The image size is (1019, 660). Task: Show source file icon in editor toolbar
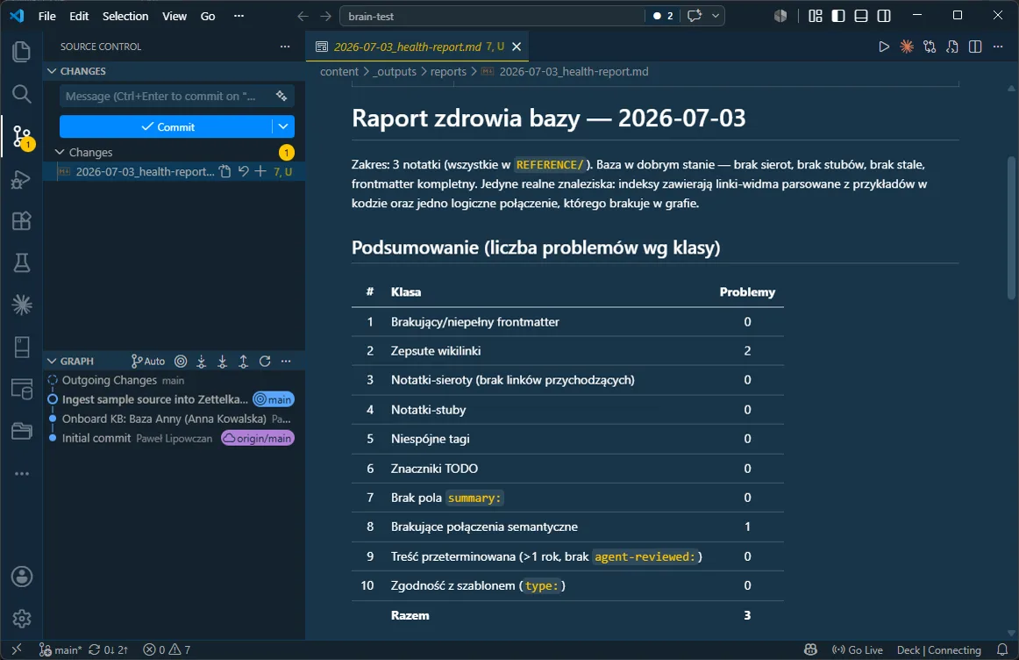point(952,47)
